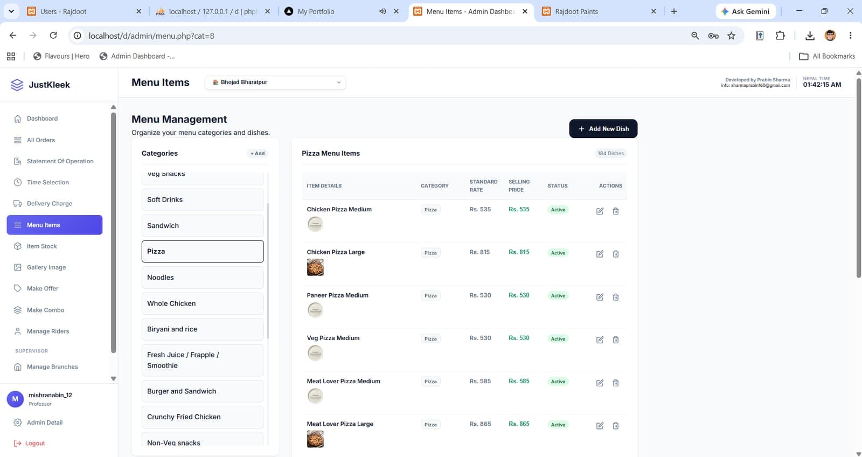This screenshot has height=457, width=862.
Task: Click the Chicken Pizza Large thumbnail image
Action: coord(315,267)
